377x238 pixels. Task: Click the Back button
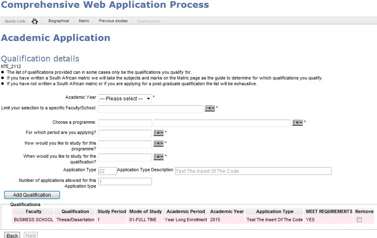[12, 235]
